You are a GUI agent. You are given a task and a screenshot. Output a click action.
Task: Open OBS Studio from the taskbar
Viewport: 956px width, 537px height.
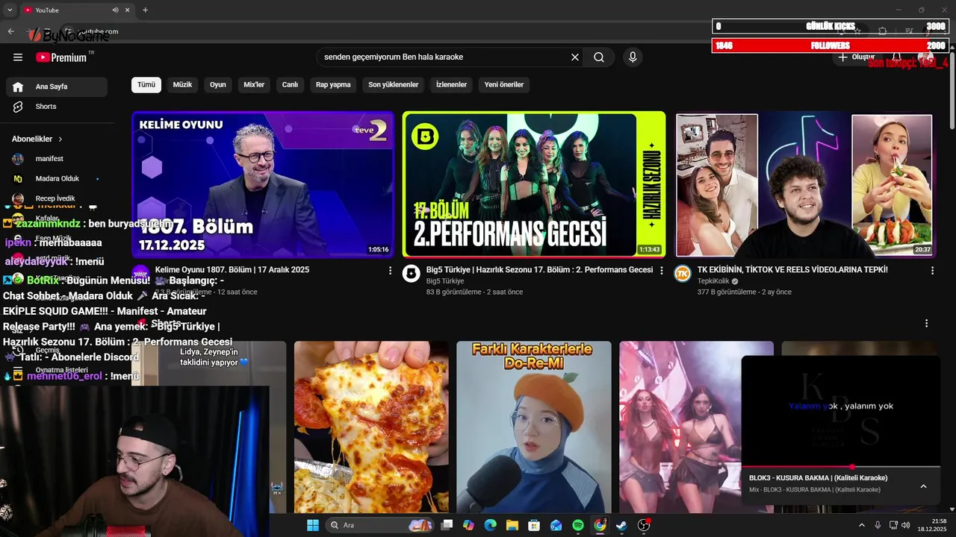pos(644,525)
